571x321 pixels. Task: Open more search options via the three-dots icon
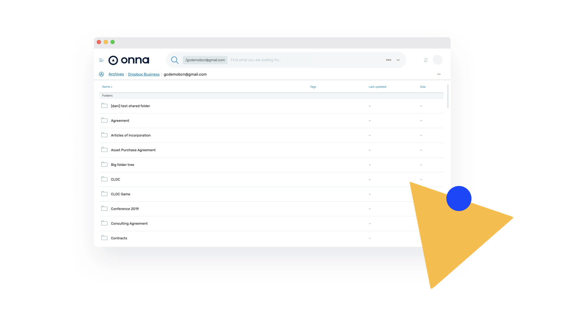coord(388,60)
